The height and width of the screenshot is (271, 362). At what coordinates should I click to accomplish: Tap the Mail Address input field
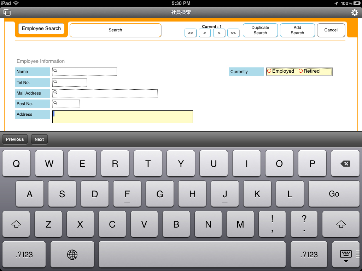[x=105, y=93]
